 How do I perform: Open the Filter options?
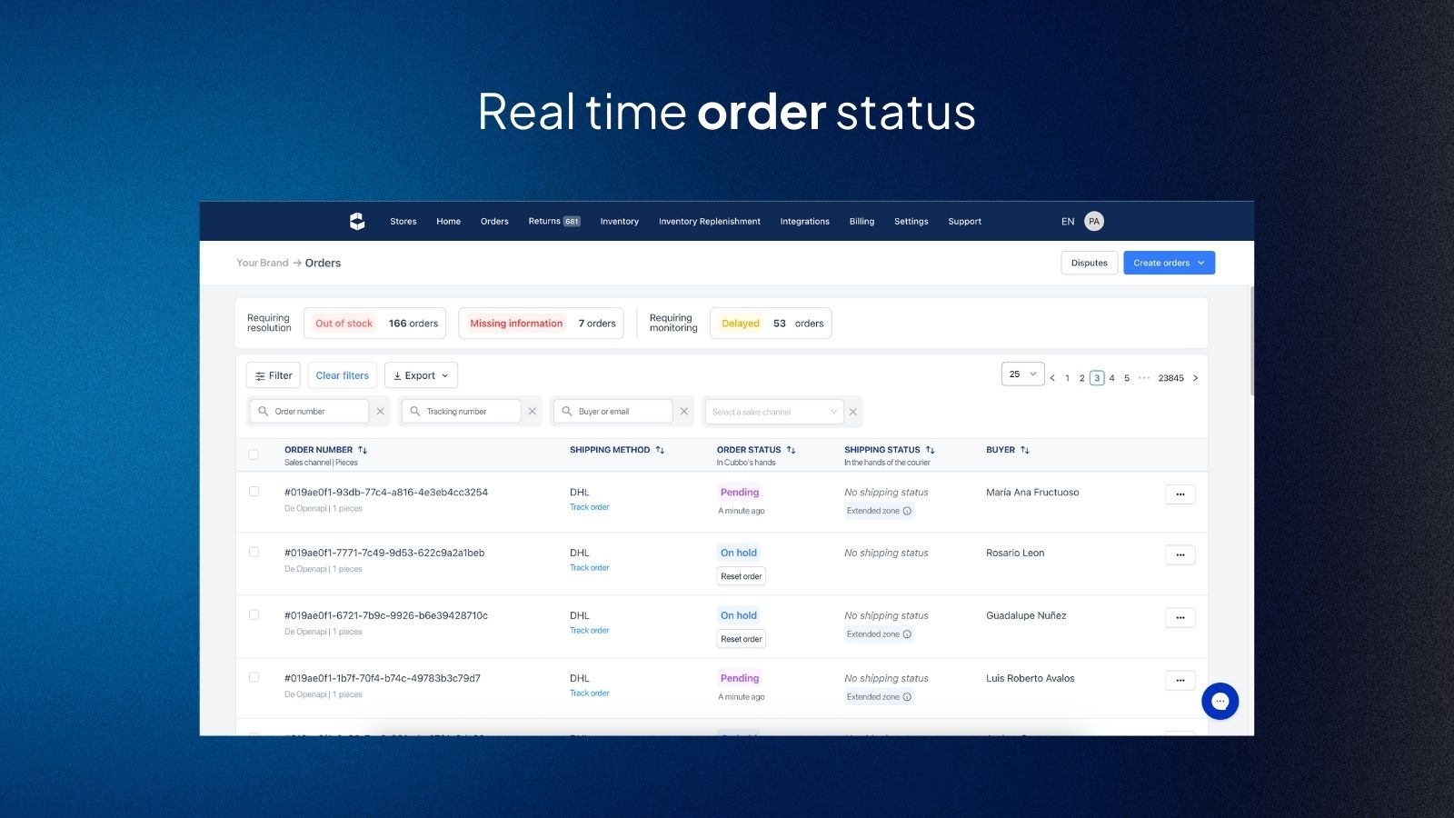click(x=273, y=374)
